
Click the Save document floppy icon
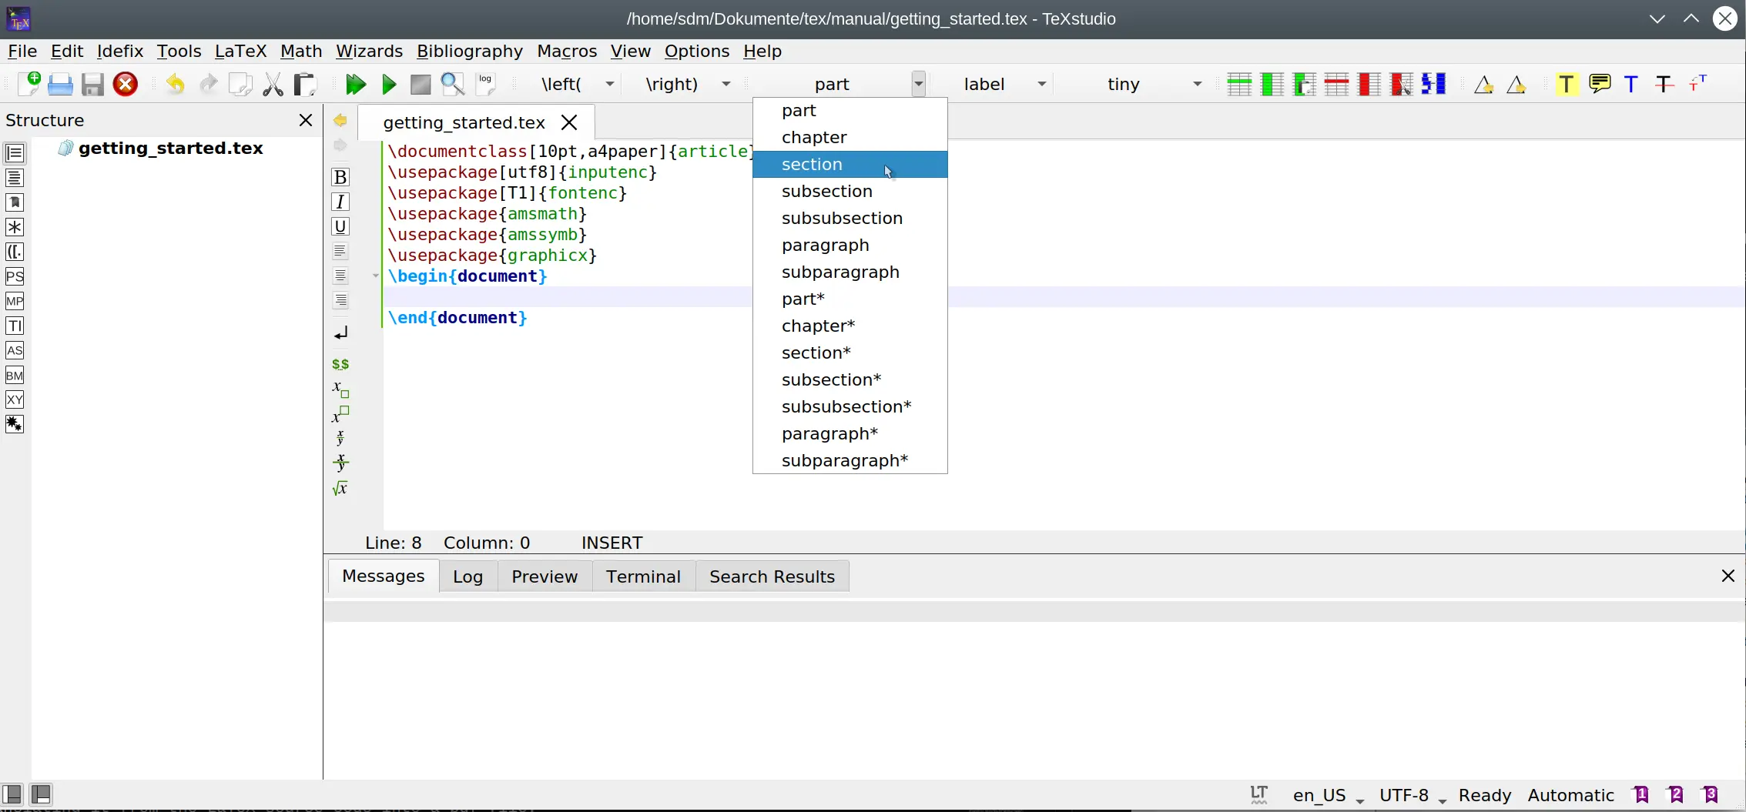92,84
